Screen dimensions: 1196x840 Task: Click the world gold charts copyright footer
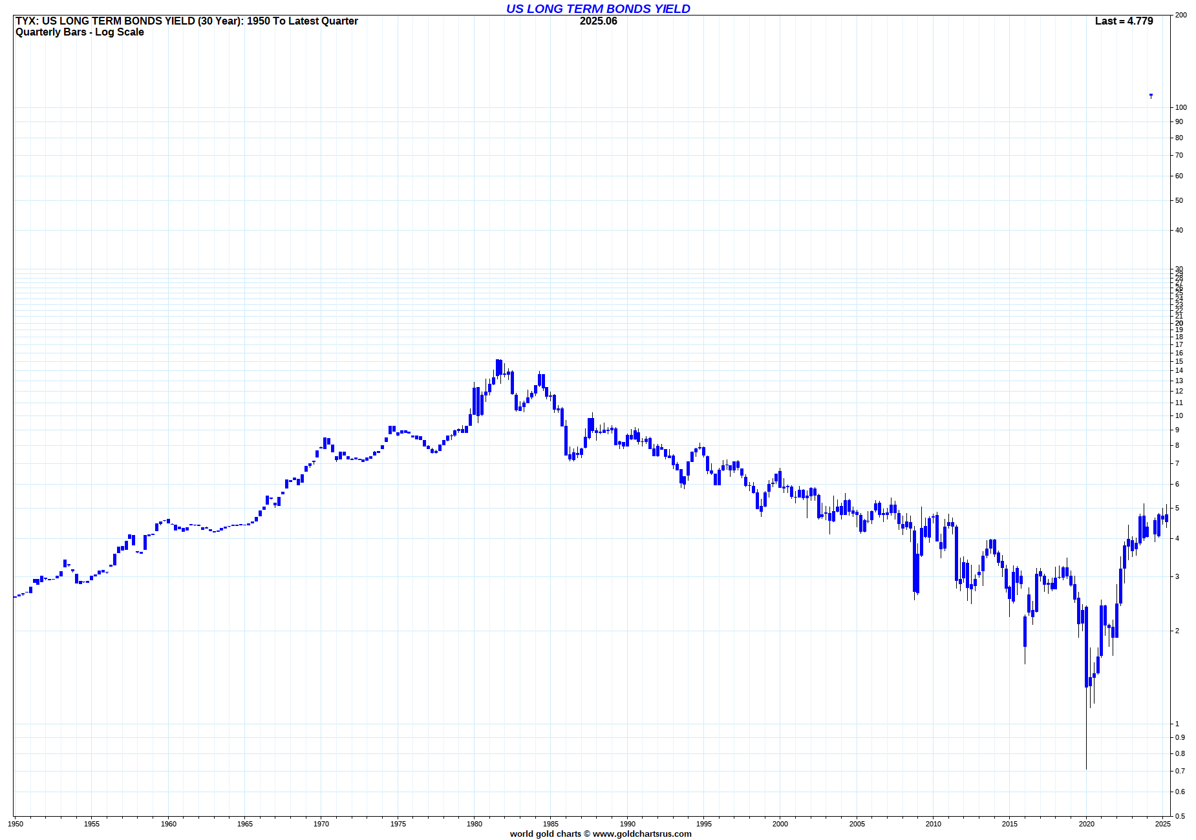[x=601, y=834]
